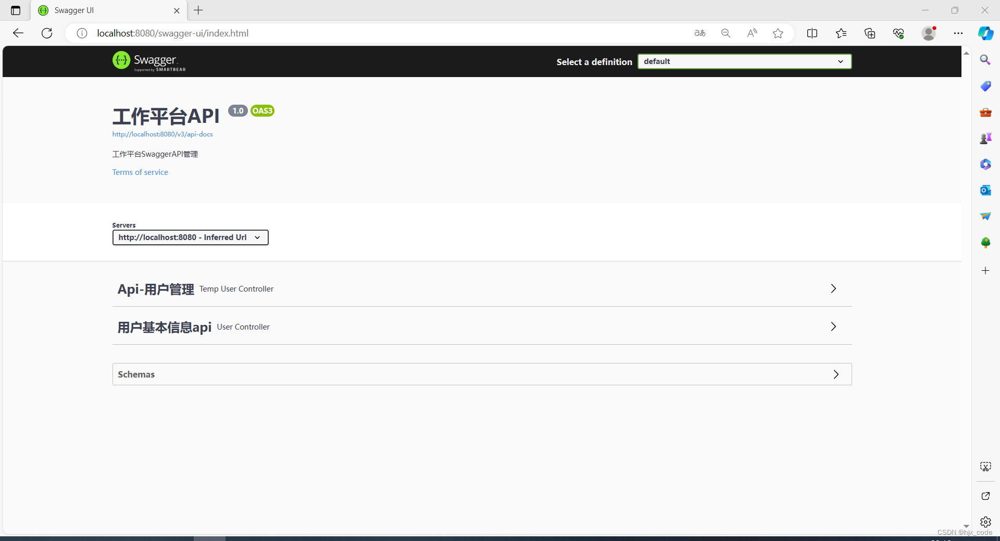Select the Swagger UI browser tab
1000x541 pixels.
[x=108, y=10]
